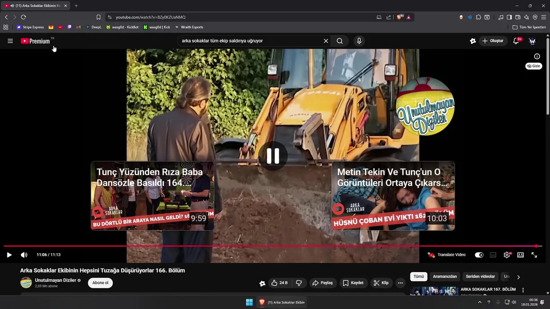Enter fullscreen mode

tap(534, 255)
